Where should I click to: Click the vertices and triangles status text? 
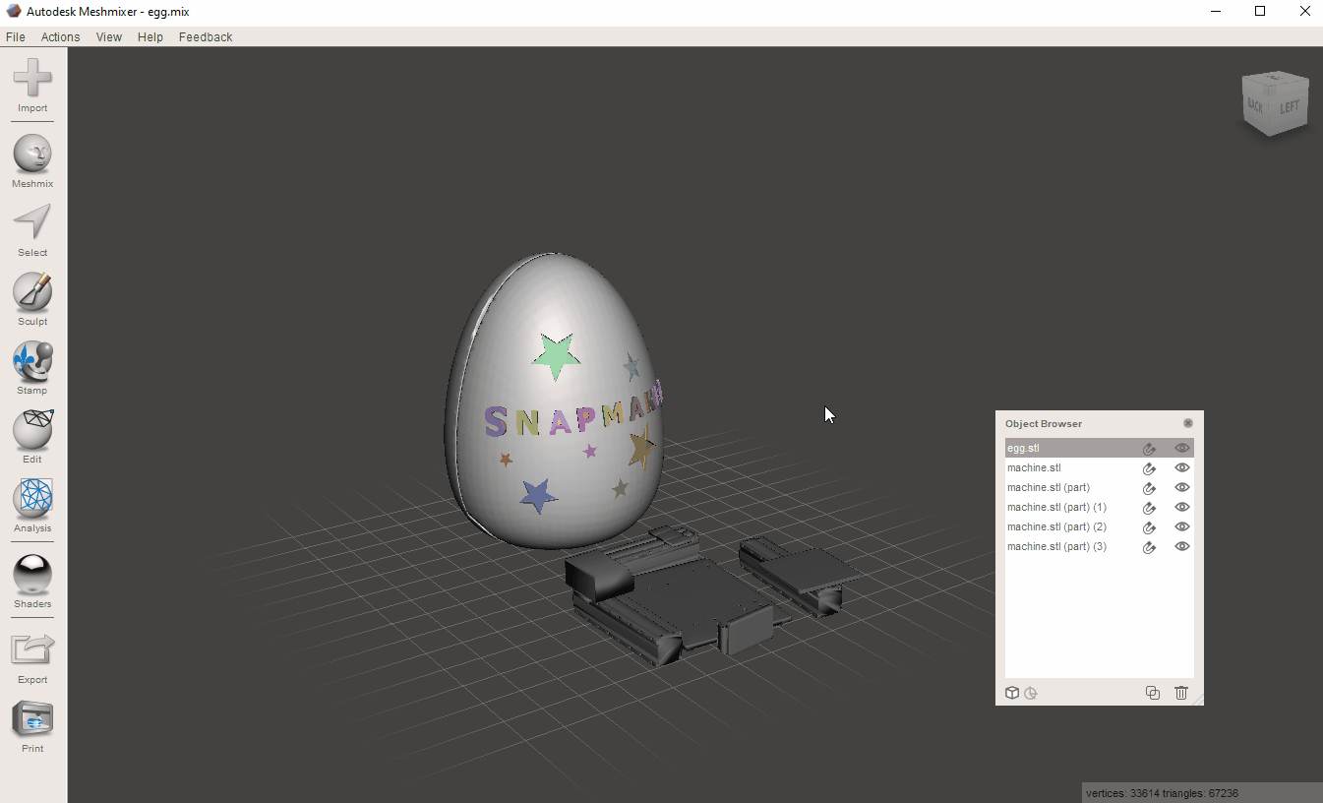(1162, 793)
